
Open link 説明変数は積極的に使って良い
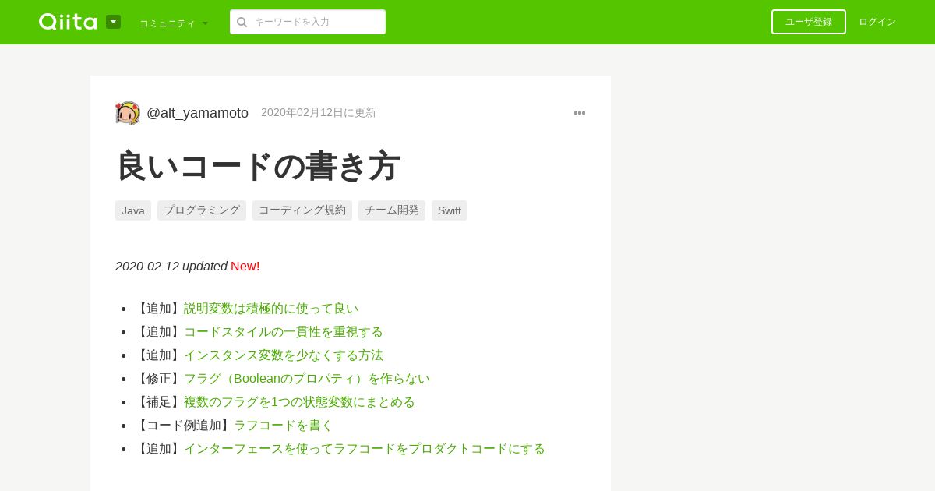pyautogui.click(x=271, y=309)
